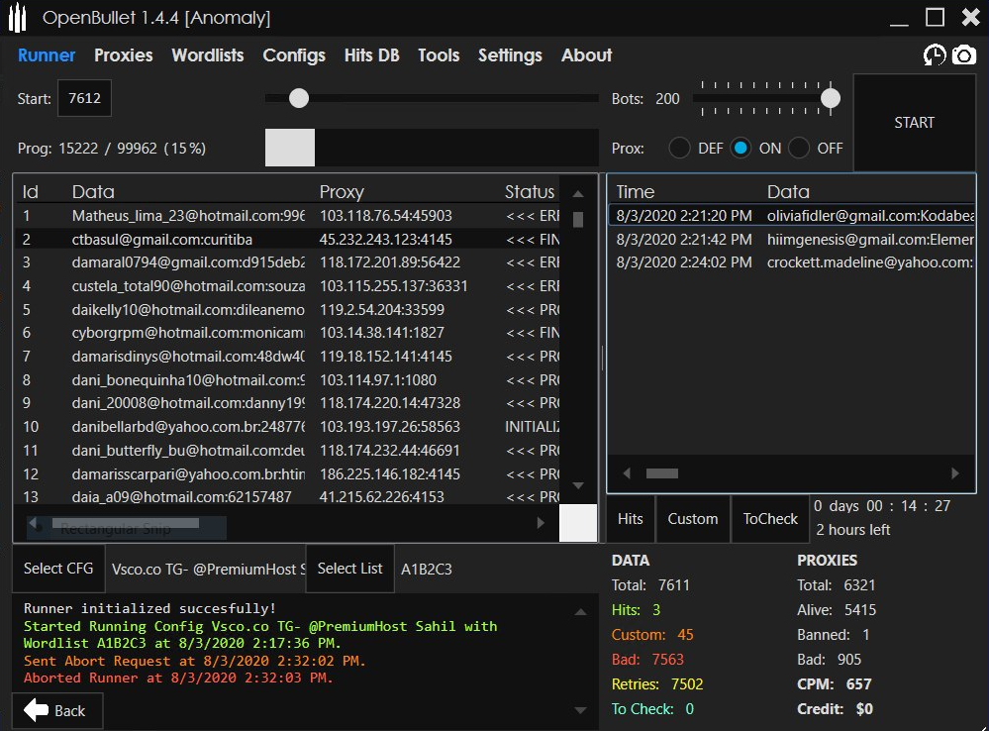This screenshot has width=989, height=731.
Task: Click the START button
Action: [x=914, y=123]
